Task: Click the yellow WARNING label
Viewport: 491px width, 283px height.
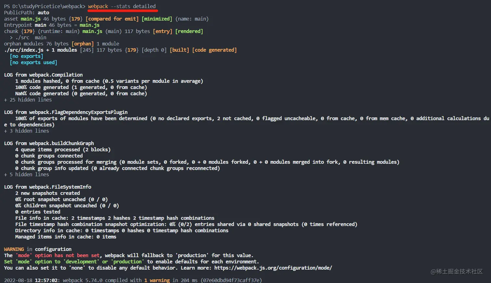Action: [14, 249]
